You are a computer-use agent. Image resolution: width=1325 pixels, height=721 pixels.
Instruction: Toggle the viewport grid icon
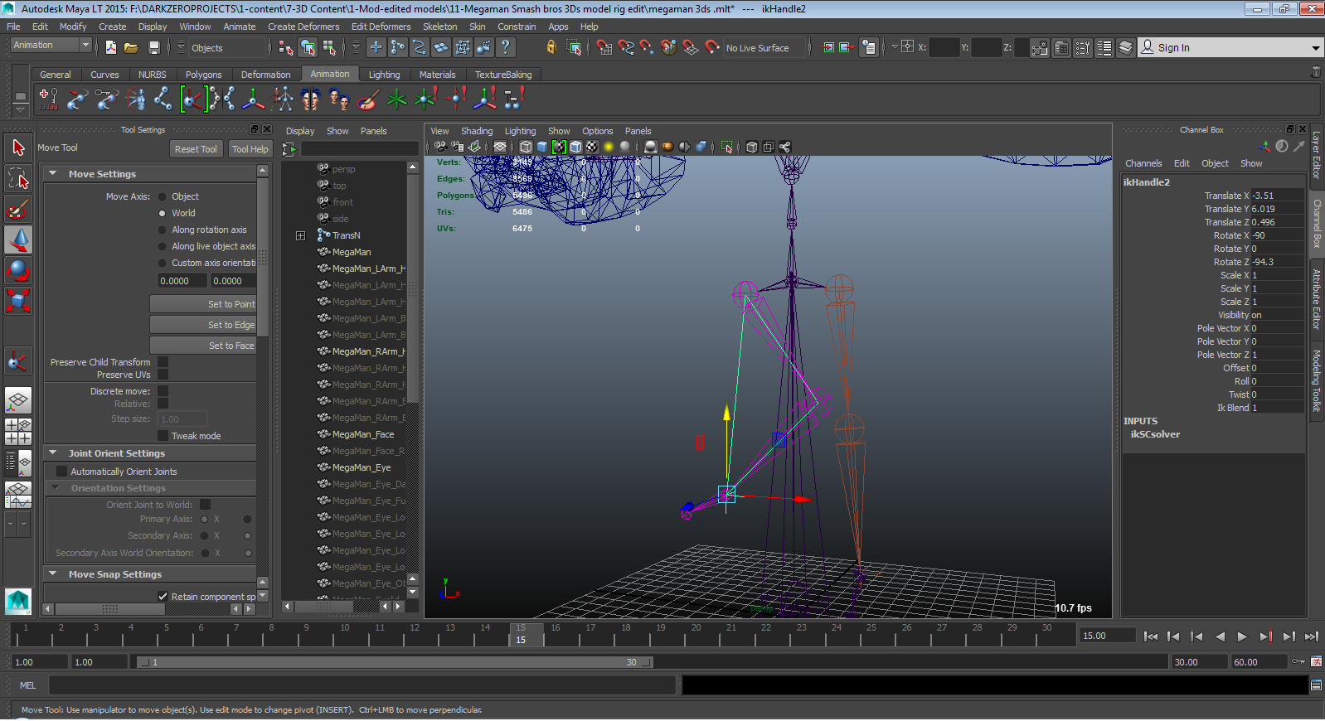point(500,147)
